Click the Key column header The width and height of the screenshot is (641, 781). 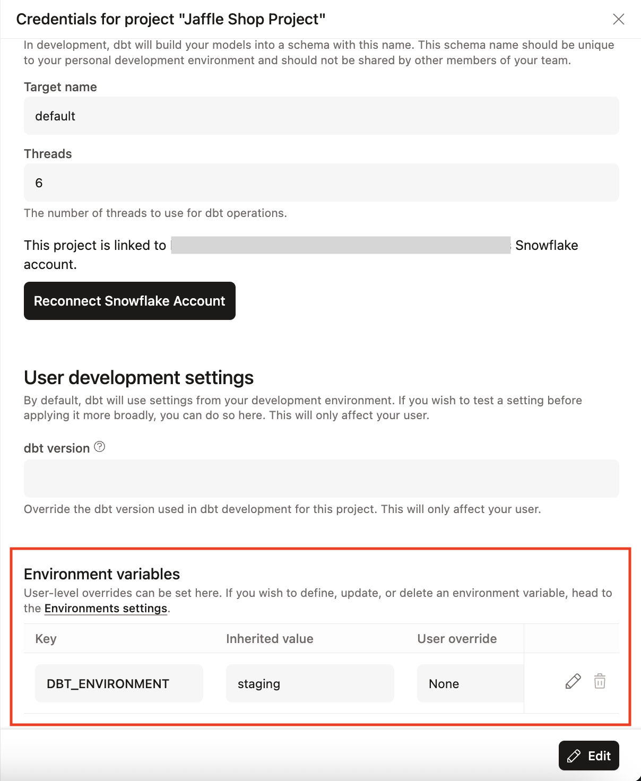click(46, 639)
